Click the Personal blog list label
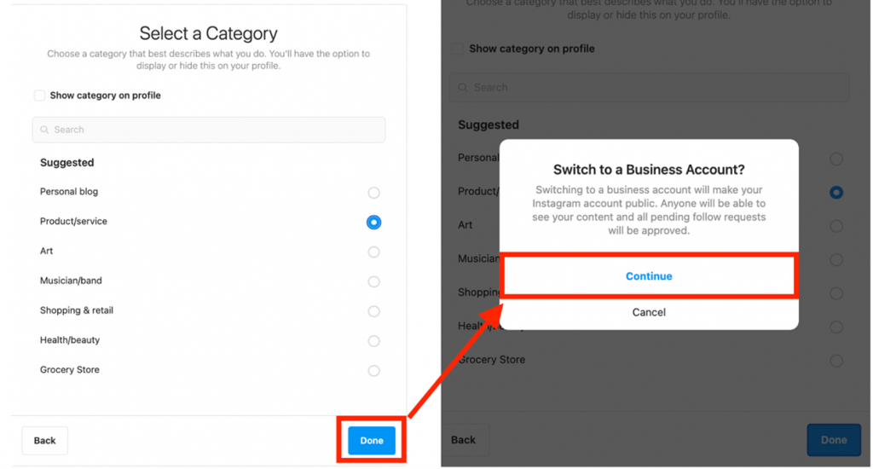 pyautogui.click(x=69, y=192)
